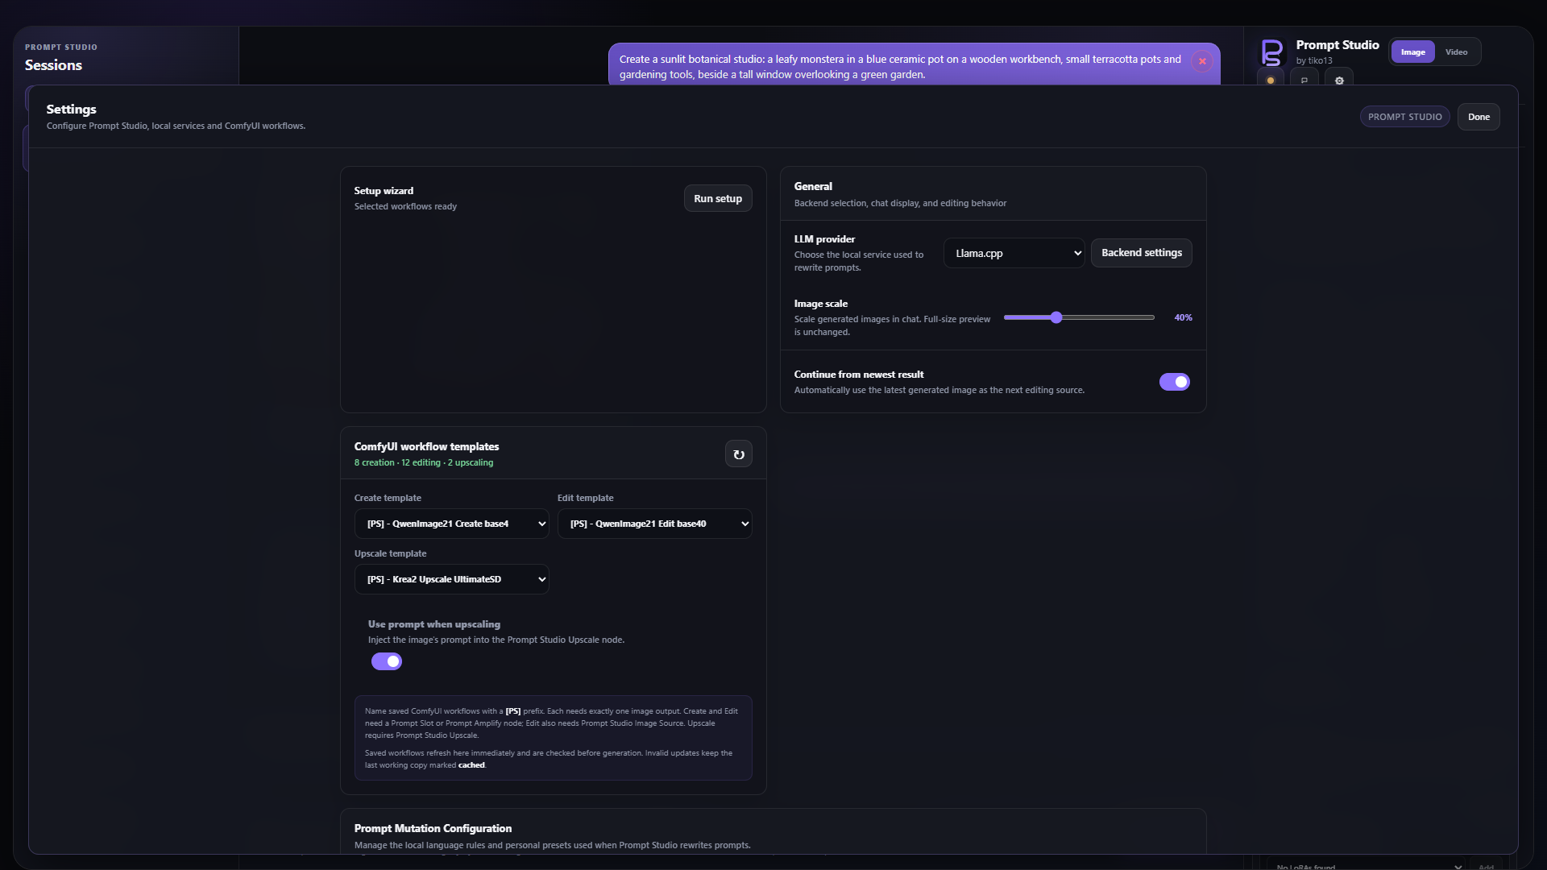Switch to the Video mode tab
Image resolution: width=1547 pixels, height=870 pixels.
tap(1456, 52)
